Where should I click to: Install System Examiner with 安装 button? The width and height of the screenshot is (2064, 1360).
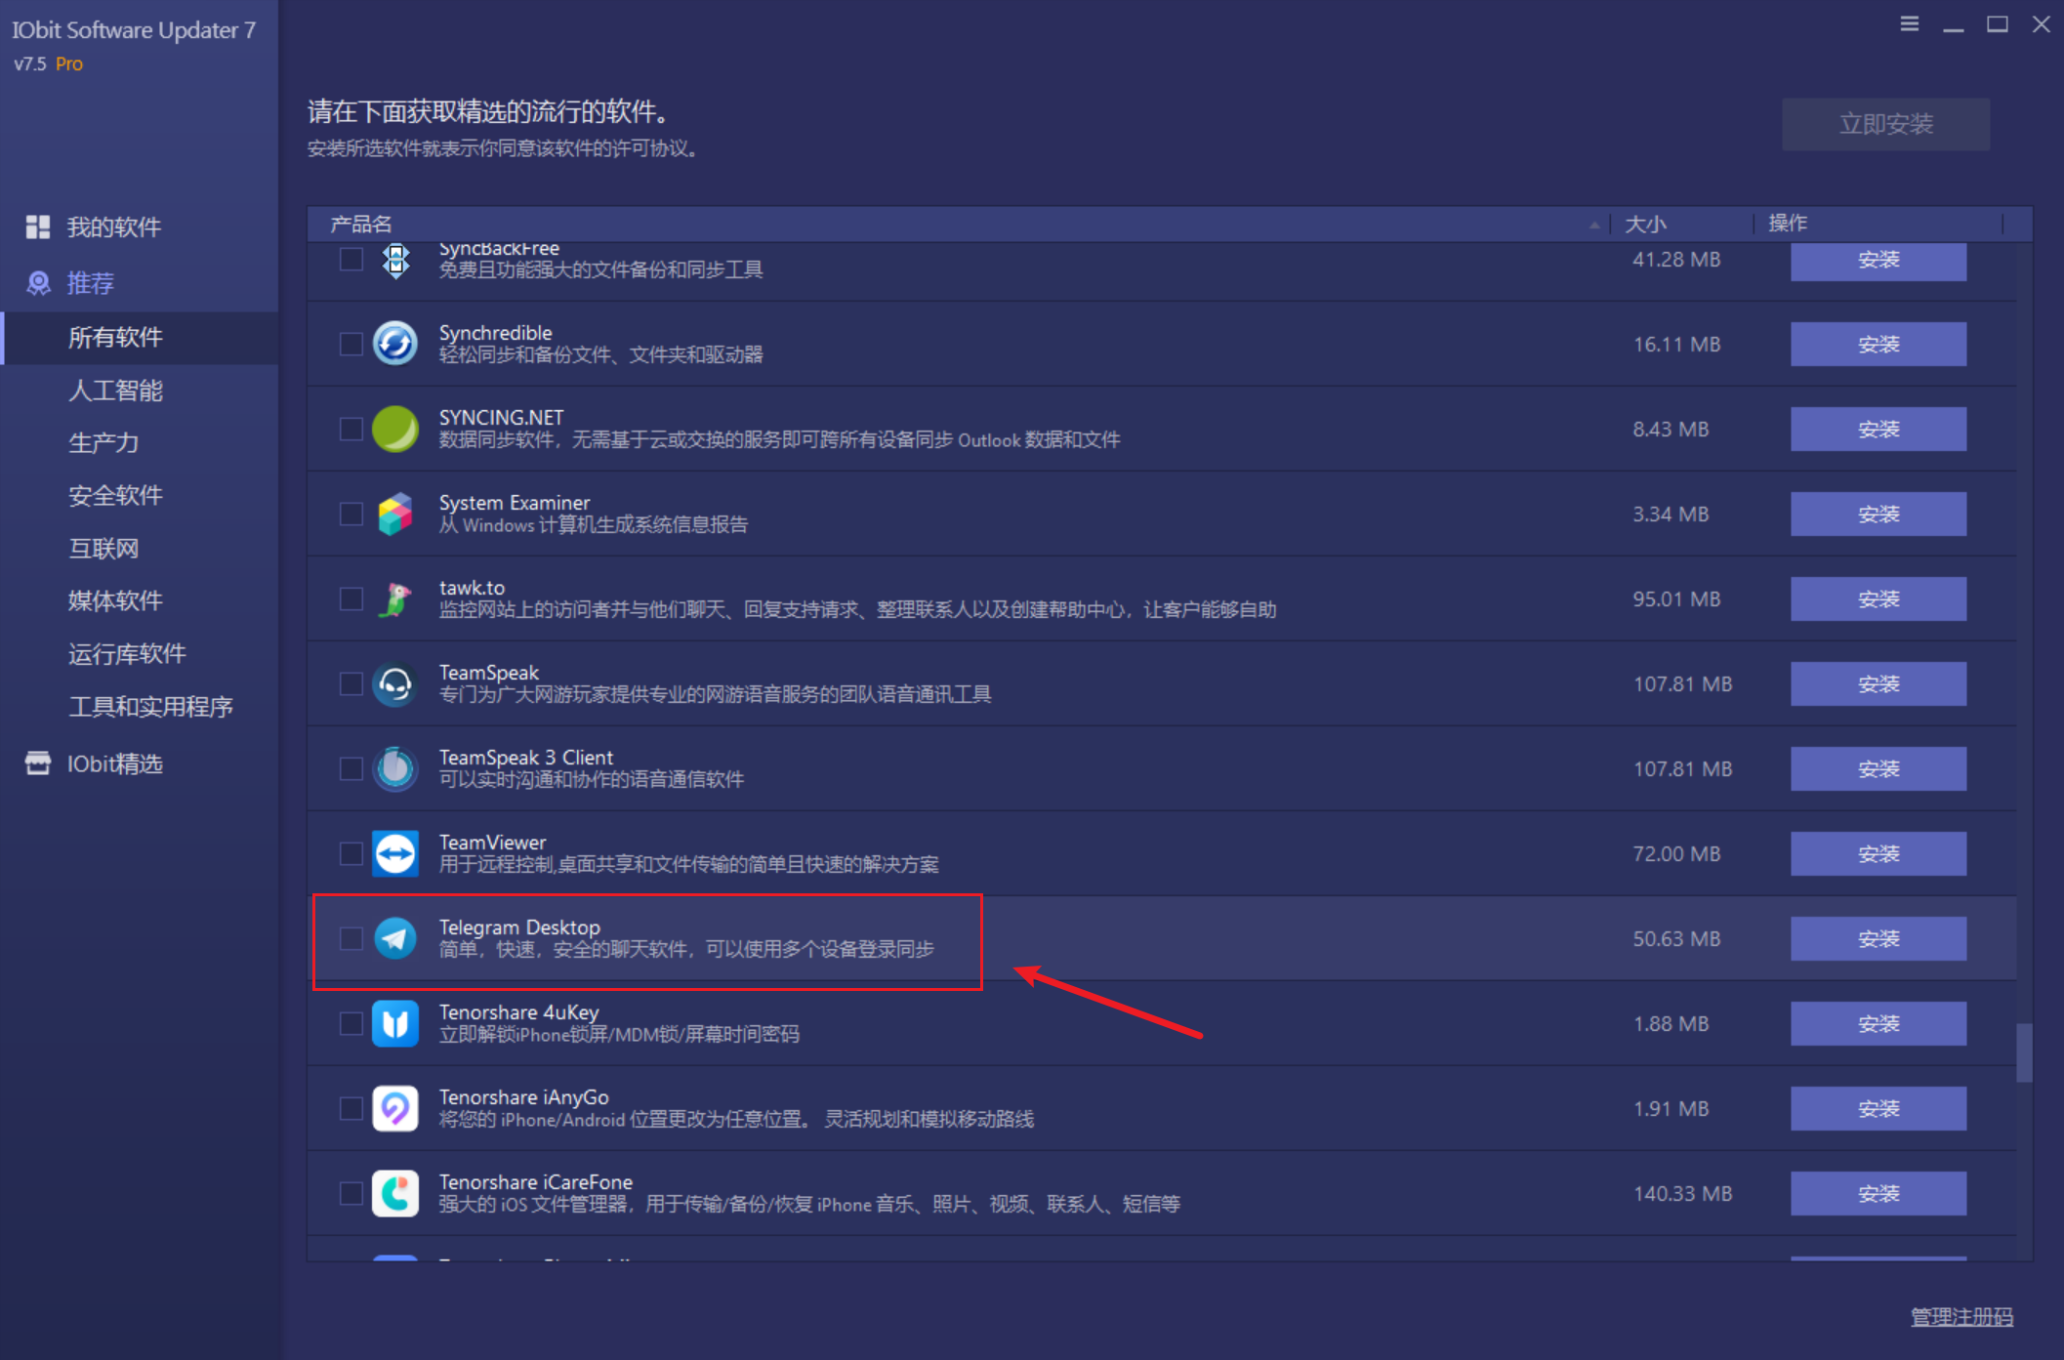(x=1878, y=514)
